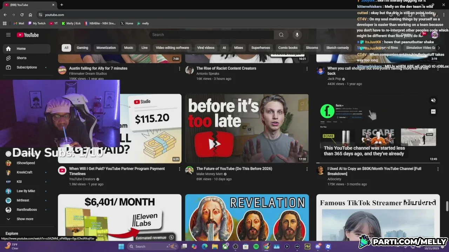Image resolution: width=449 pixels, height=252 pixels.
Task: Open Law By Mike channel in subscriptions
Action: (x=27, y=191)
